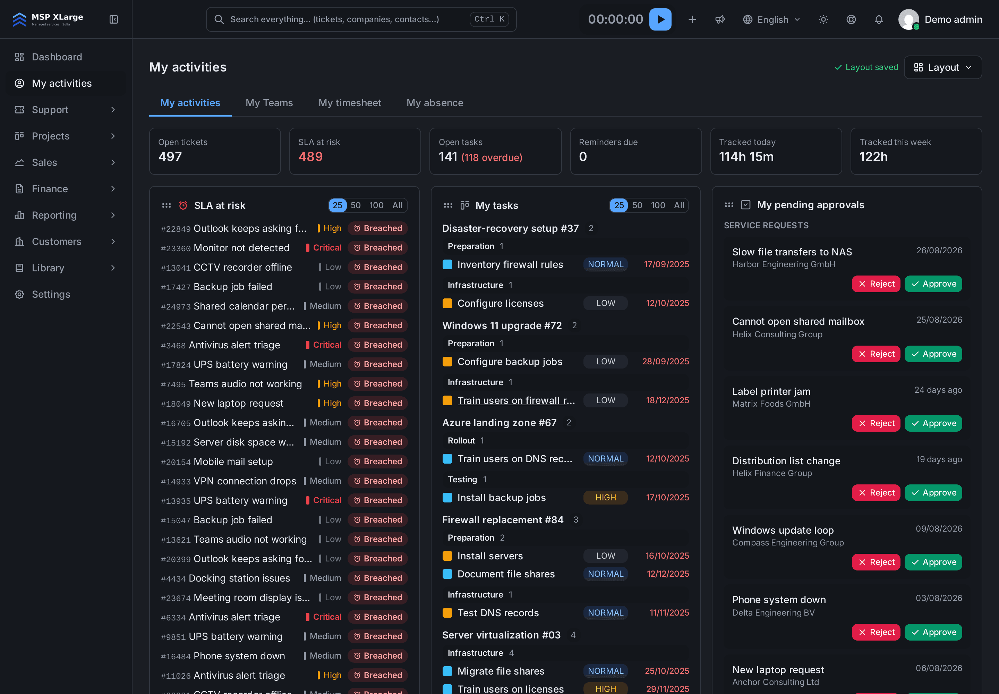Open Train users on firewall task link

point(516,400)
